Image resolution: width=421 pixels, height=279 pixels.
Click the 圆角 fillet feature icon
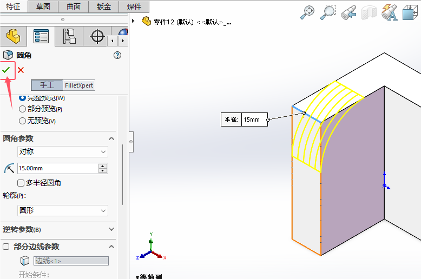click(x=8, y=55)
